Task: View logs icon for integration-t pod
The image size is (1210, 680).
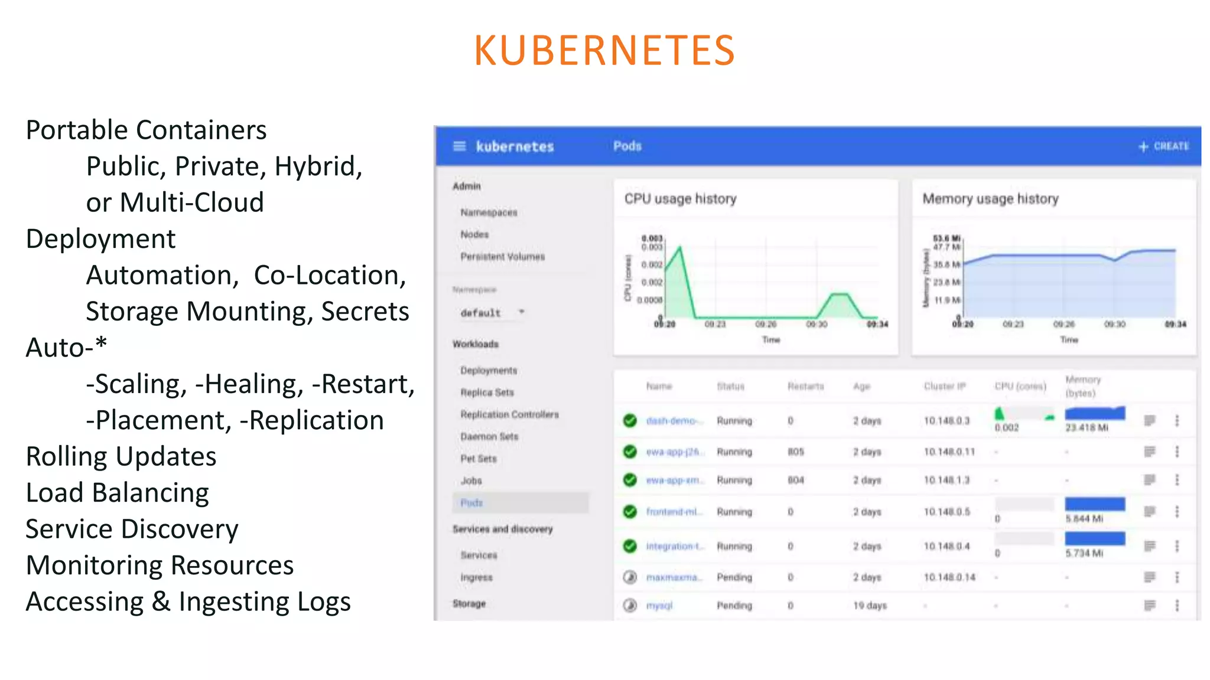Action: (1149, 546)
